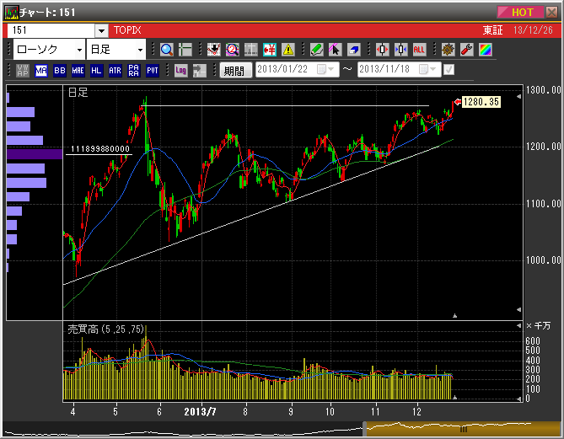The width and height of the screenshot is (564, 439).
Task: Click the compress candlestick width icon
Action: 400,50
